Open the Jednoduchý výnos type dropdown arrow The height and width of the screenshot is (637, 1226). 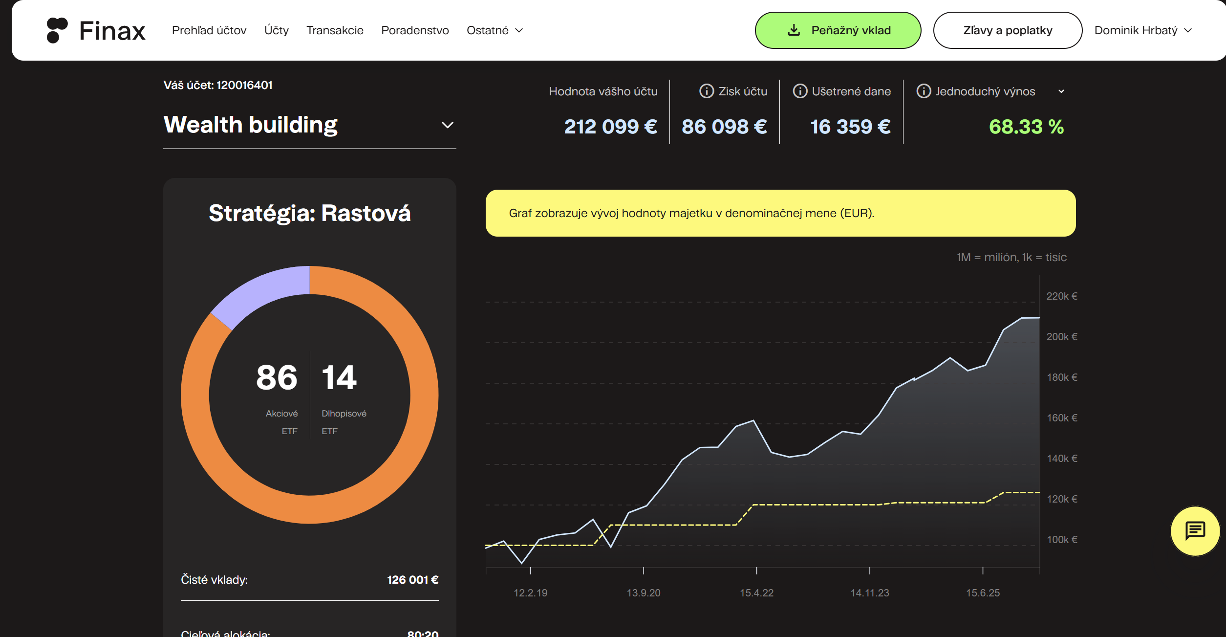point(1061,91)
